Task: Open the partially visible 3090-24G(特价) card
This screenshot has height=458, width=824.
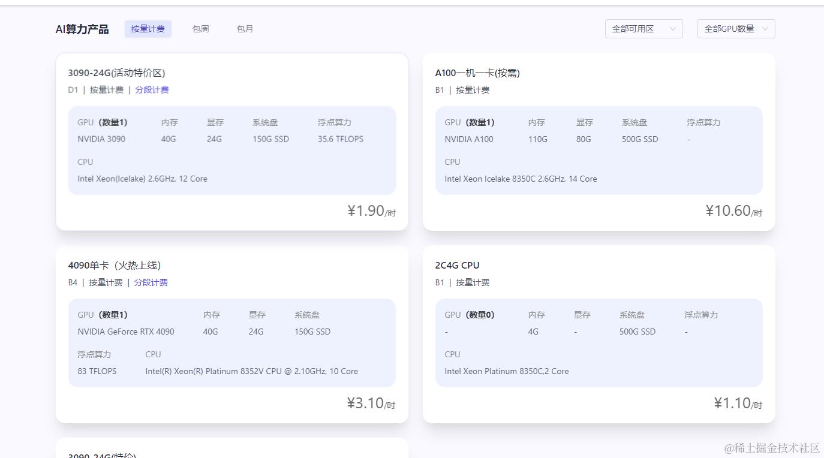Action: click(231, 448)
